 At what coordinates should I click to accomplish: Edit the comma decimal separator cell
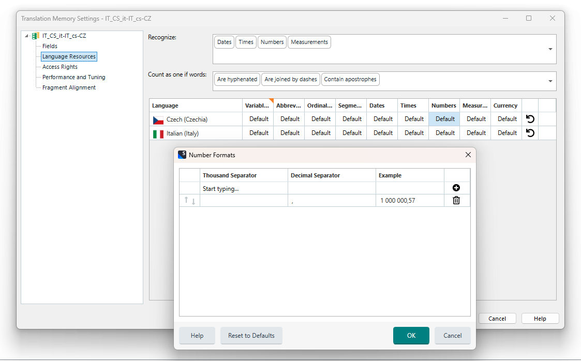(332, 200)
